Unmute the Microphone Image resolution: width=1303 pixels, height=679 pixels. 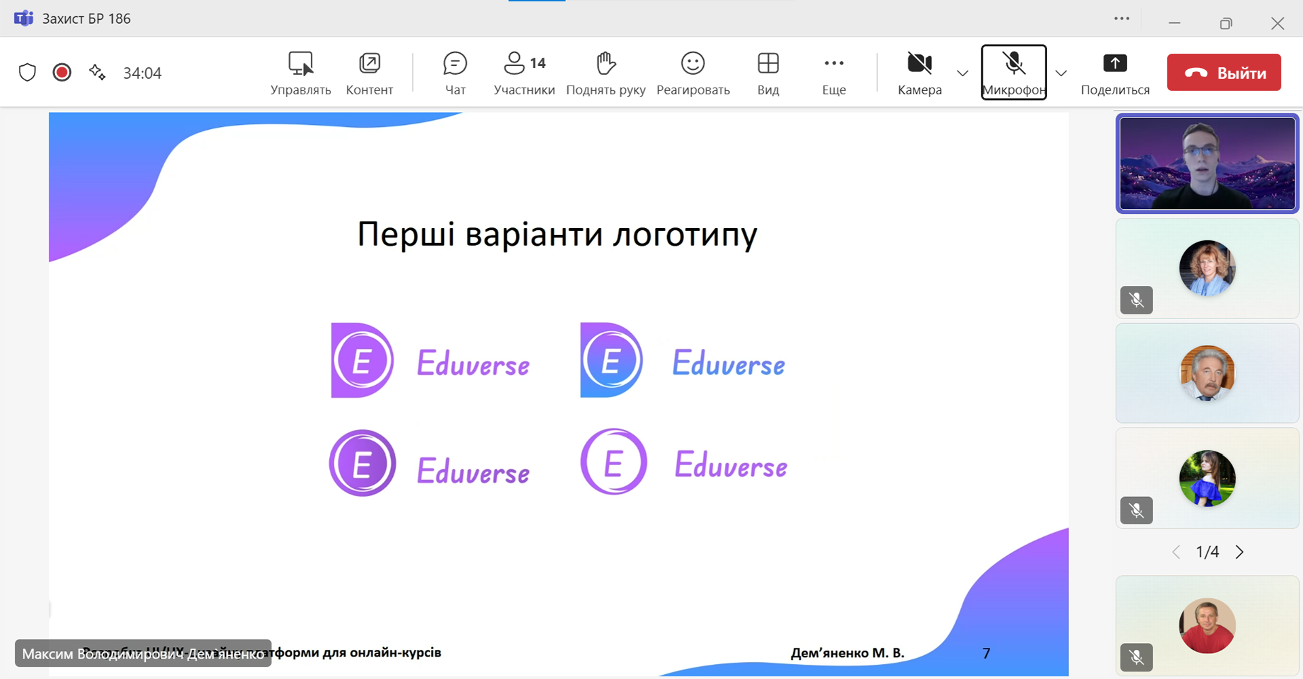(1013, 72)
